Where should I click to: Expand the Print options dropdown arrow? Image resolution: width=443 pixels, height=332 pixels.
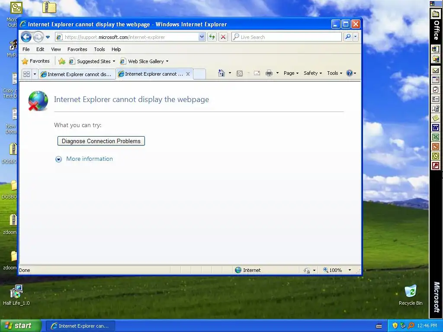point(277,73)
